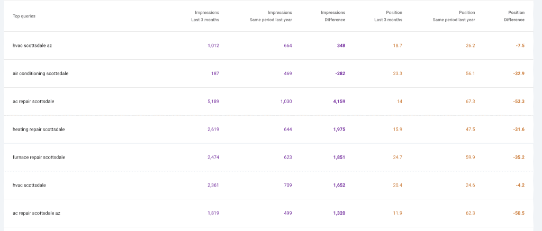Click the Top queries column header
Image resolution: width=542 pixels, height=231 pixels.
coord(24,16)
